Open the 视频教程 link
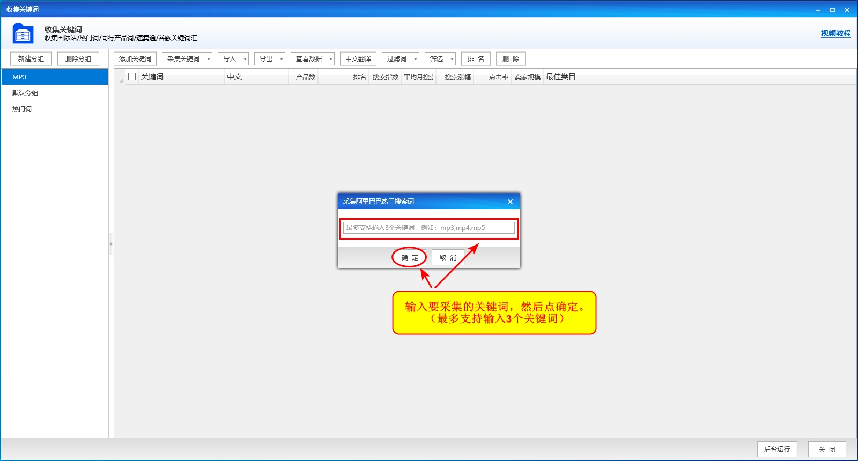 pyautogui.click(x=835, y=33)
